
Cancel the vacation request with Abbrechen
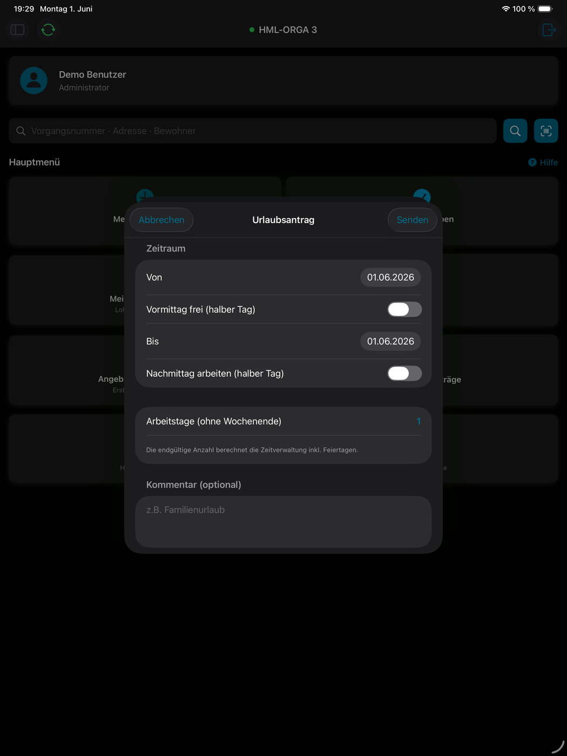click(161, 220)
